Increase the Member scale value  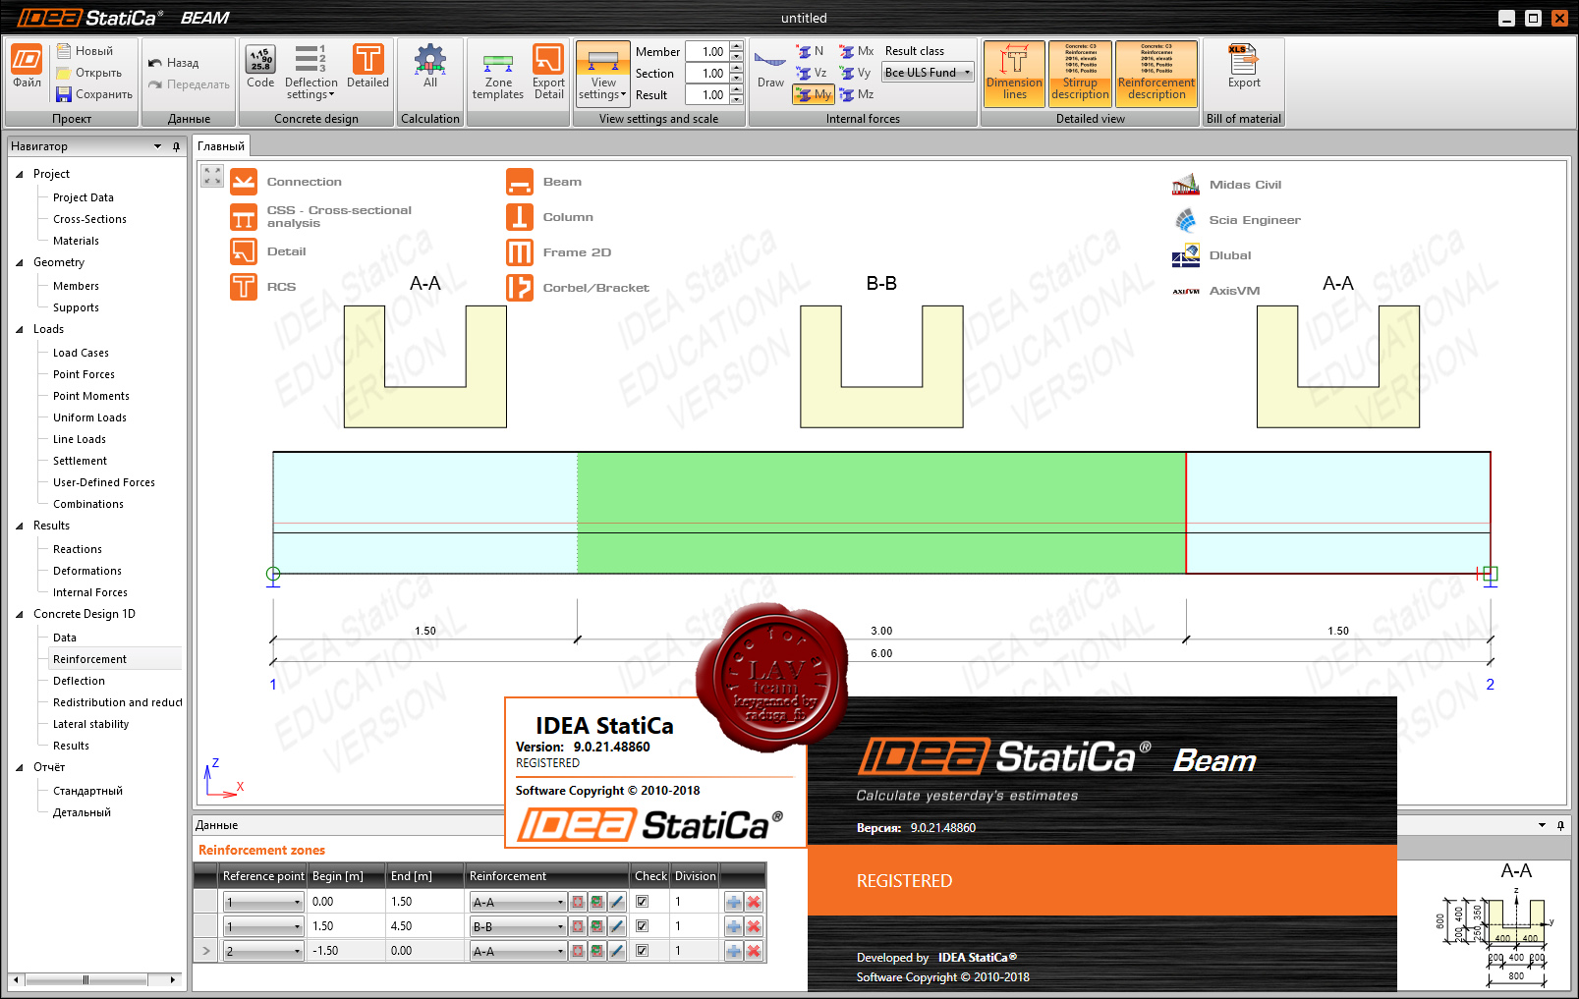coord(736,47)
